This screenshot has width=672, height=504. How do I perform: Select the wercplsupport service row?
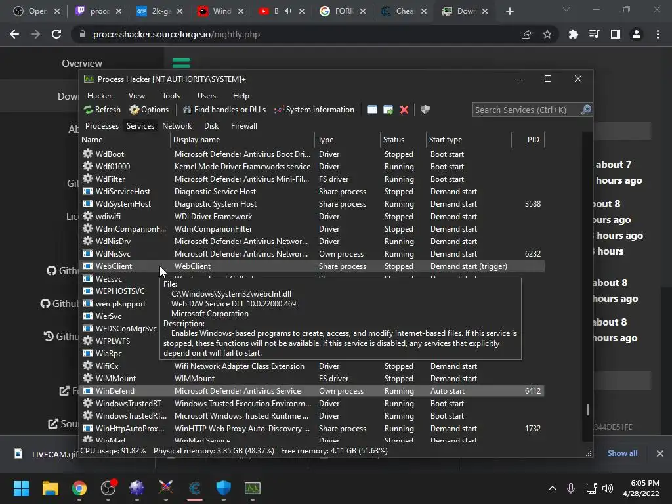click(x=119, y=303)
